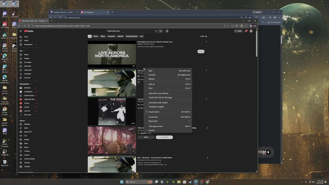The width and height of the screenshot is (329, 185).
Task: Open Shopping in the Explore section
Action: click(27, 124)
